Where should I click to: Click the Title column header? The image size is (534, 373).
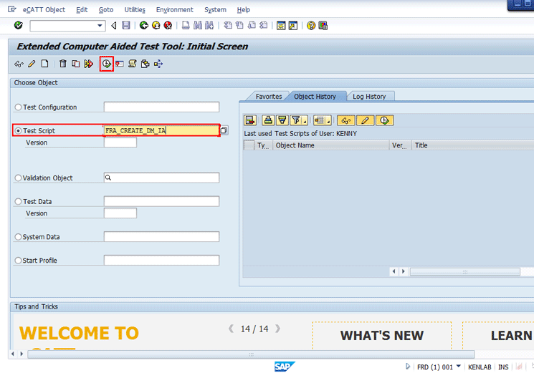pyautogui.click(x=472, y=145)
